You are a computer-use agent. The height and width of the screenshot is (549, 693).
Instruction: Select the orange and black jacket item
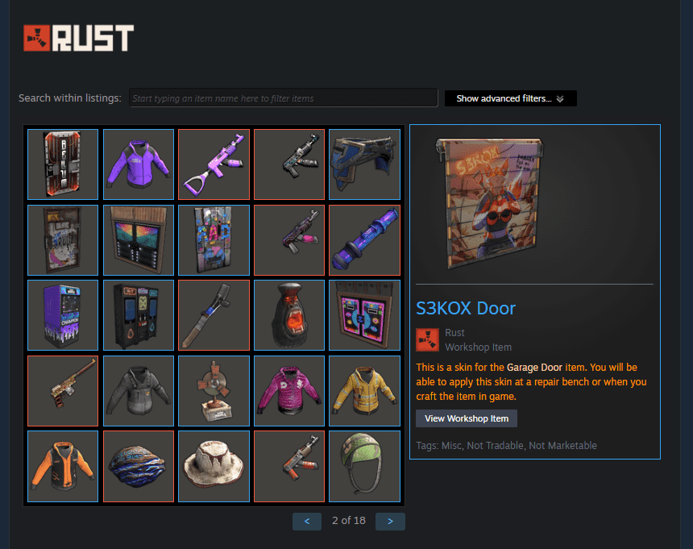(x=63, y=466)
